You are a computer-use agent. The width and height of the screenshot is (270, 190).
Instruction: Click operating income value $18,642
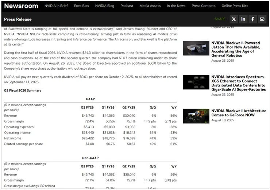point(129,133)
